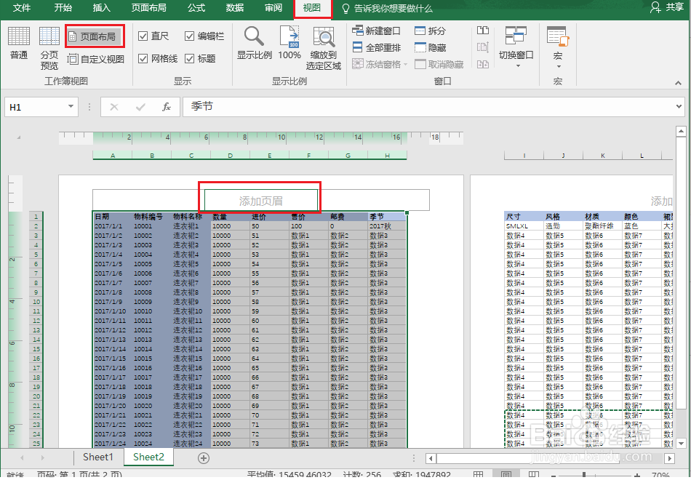The width and height of the screenshot is (691, 480).
Task: Switch to Normal (普通) workbook view
Action: click(x=19, y=43)
